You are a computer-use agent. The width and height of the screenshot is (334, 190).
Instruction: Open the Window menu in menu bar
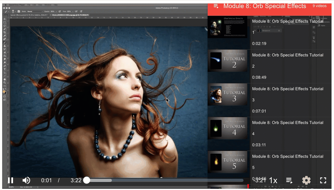click(48, 5)
